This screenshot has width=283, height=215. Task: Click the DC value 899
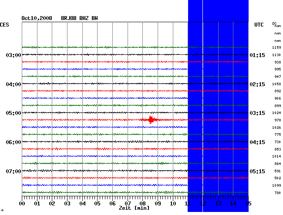click(278, 106)
